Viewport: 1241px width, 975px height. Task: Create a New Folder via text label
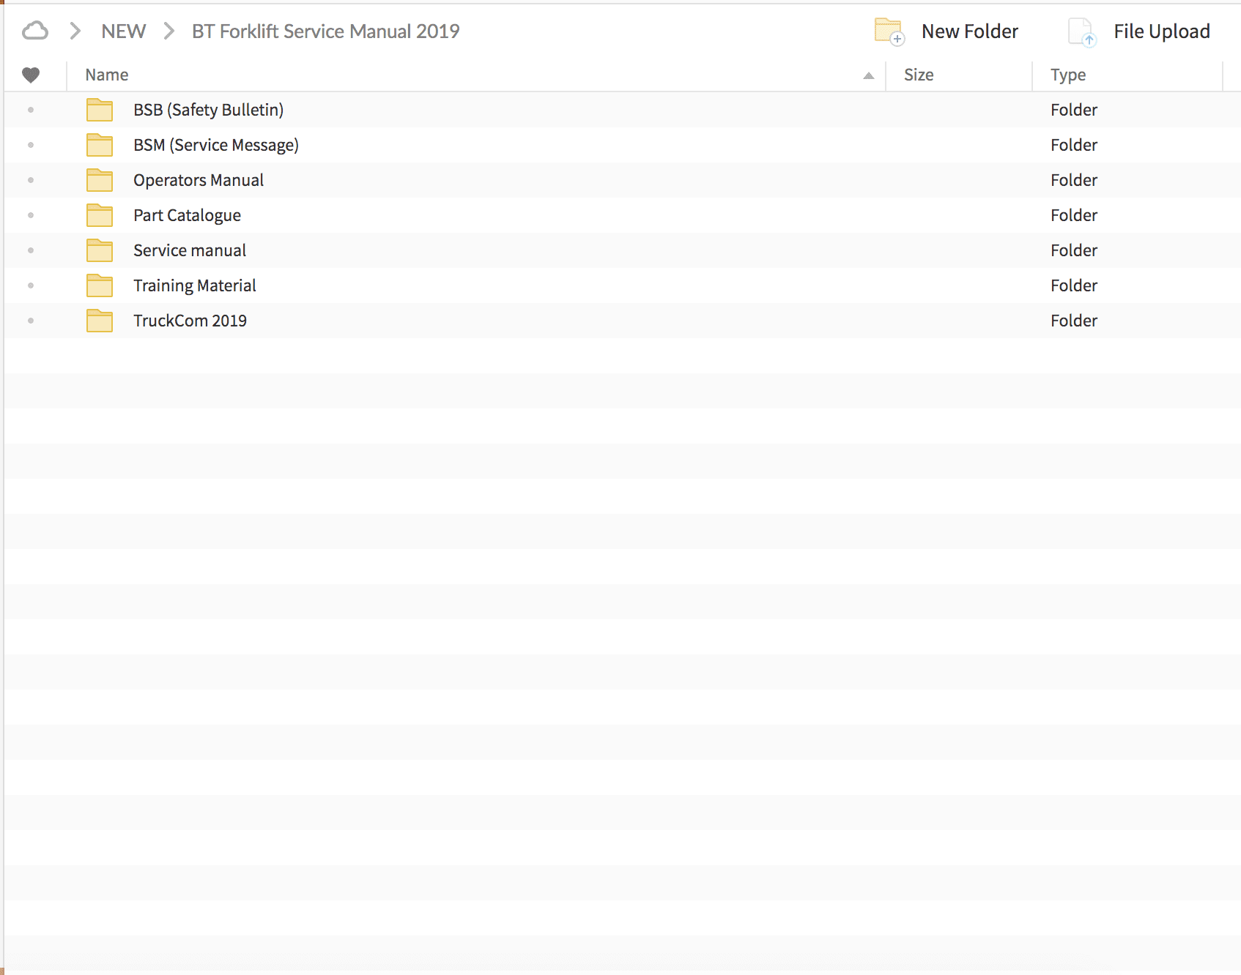click(969, 31)
